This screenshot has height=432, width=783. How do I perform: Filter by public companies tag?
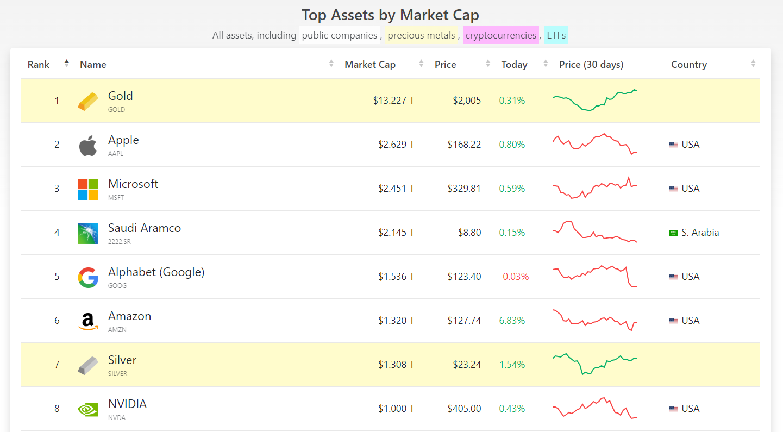[x=340, y=35]
